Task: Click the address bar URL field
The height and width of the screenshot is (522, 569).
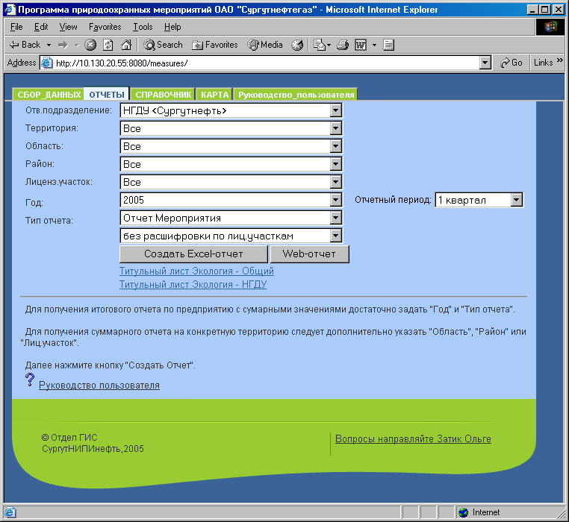Action: point(266,63)
